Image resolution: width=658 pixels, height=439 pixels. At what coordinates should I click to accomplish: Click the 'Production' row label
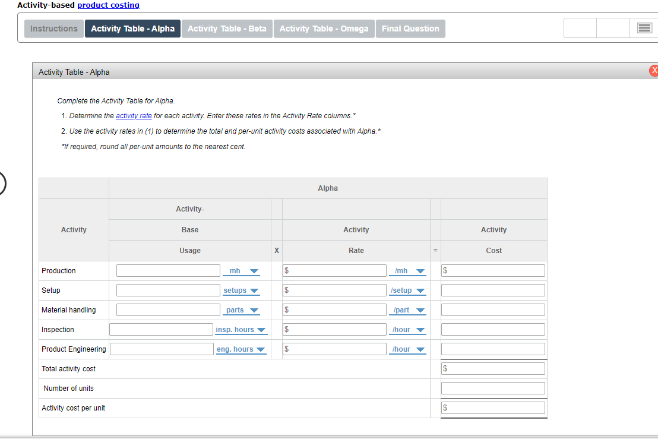pos(59,271)
